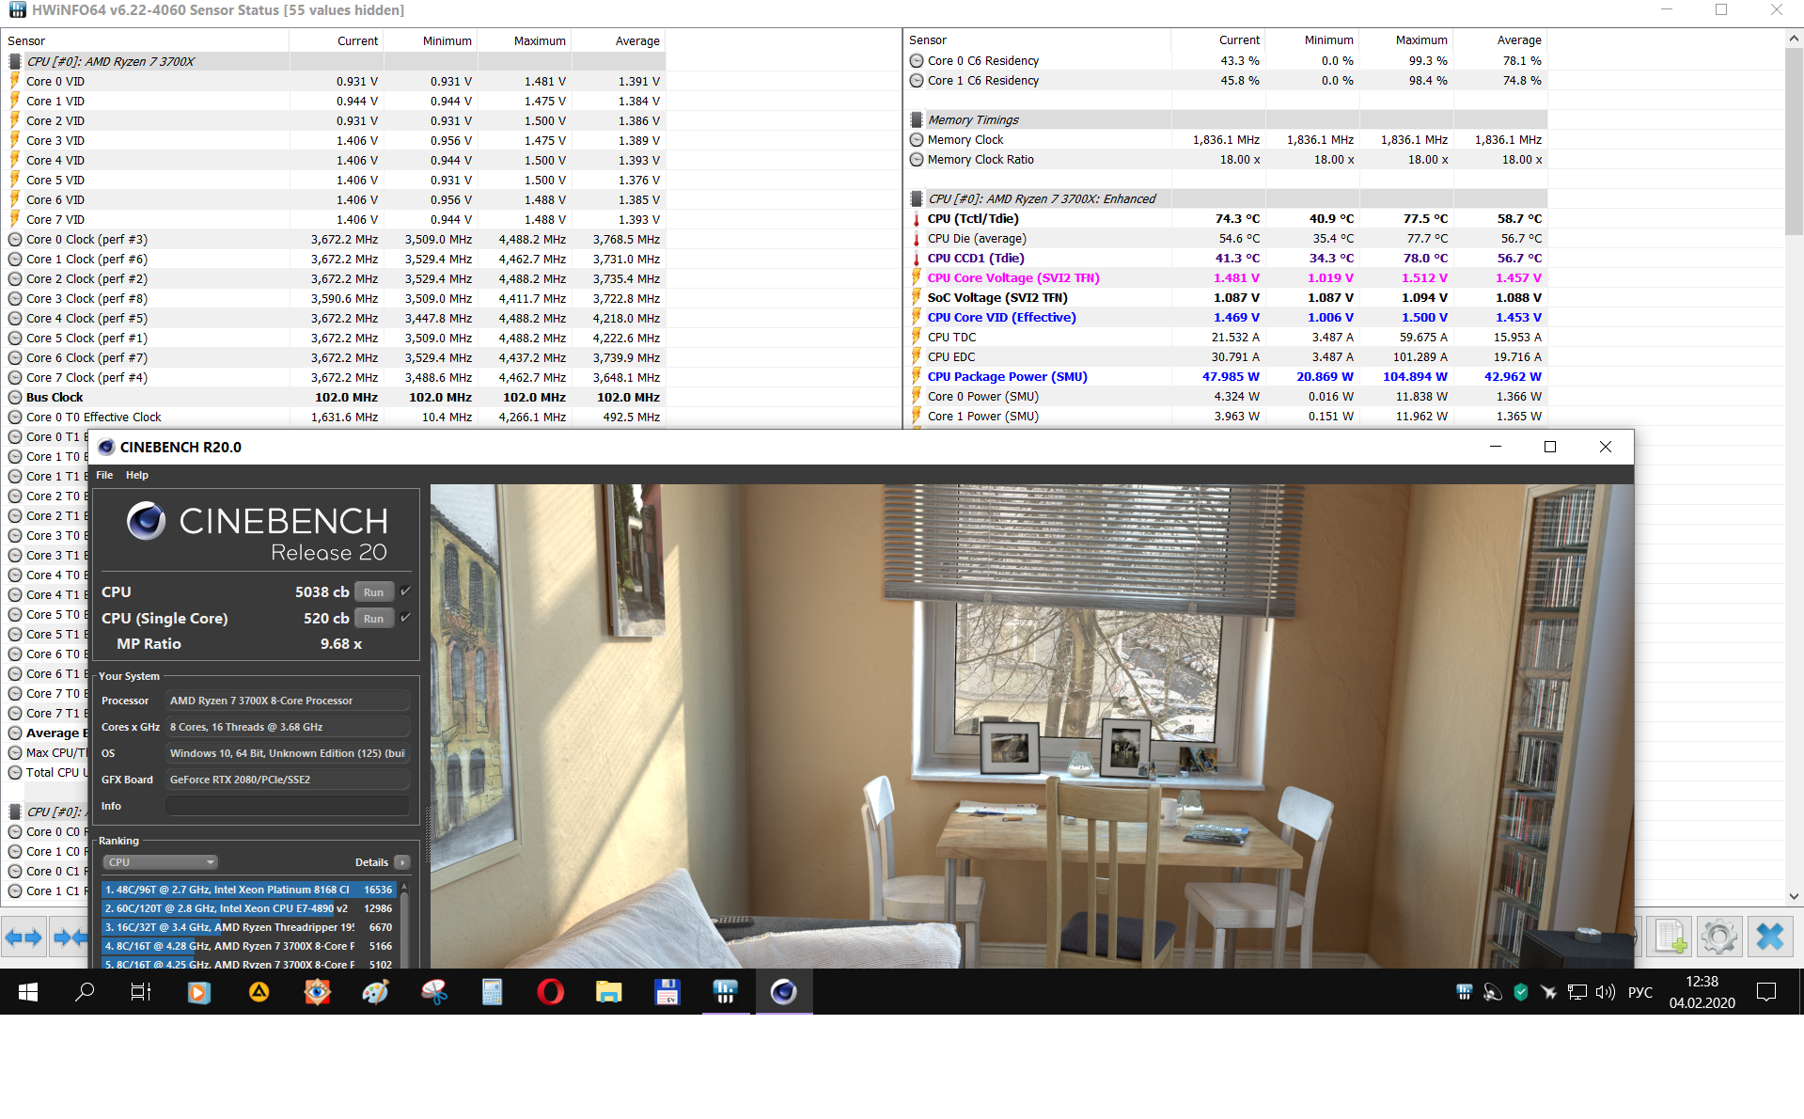Click the right pane Maximum column header
Image resolution: width=1804 pixels, height=1119 pixels.
(x=1406, y=39)
